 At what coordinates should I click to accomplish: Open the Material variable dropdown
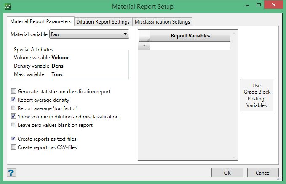pyautogui.click(x=89, y=34)
